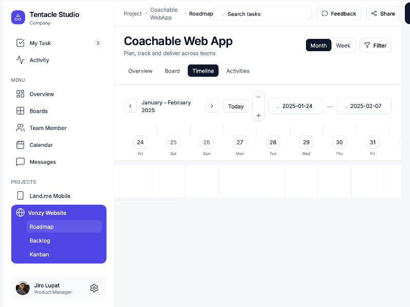
Task: Click the Share button
Action: 383,14
